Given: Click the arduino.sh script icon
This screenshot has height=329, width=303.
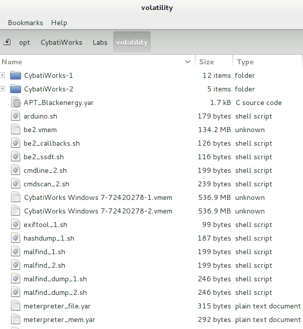Looking at the screenshot, I should click(x=16, y=116).
